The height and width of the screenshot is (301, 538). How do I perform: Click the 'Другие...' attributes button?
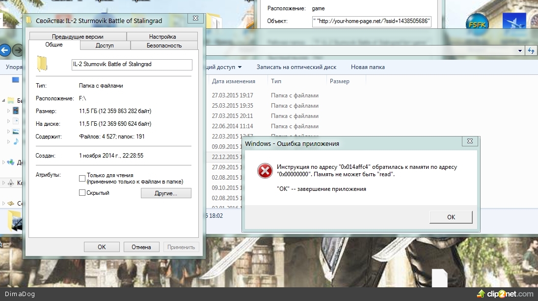point(166,193)
